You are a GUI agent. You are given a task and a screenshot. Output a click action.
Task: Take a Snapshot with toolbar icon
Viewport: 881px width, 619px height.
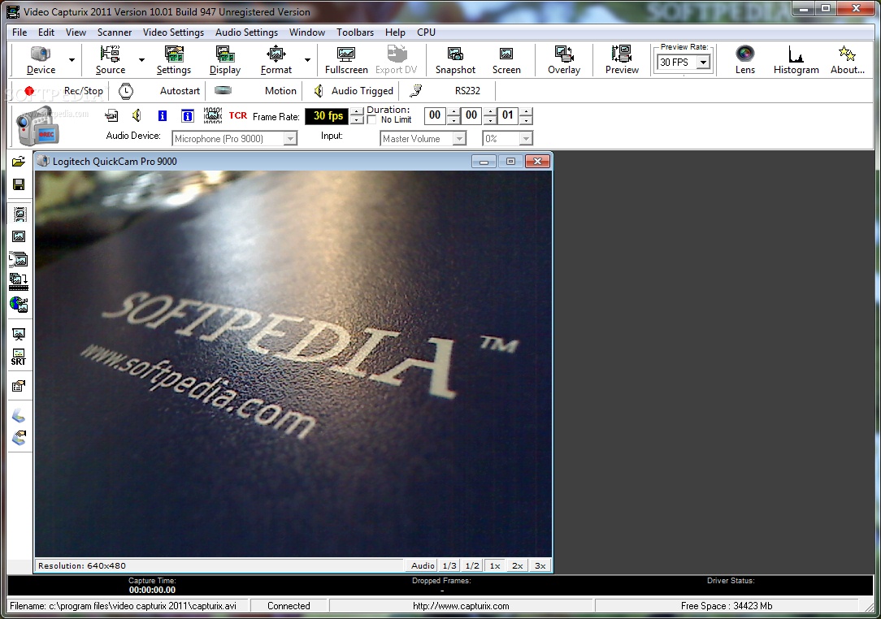[455, 60]
